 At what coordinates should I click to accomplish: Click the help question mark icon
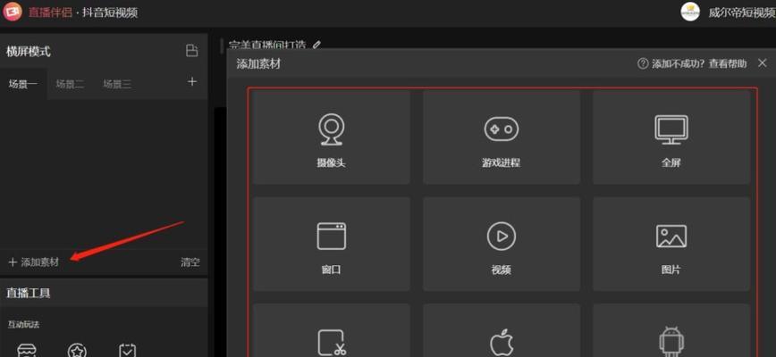click(643, 63)
